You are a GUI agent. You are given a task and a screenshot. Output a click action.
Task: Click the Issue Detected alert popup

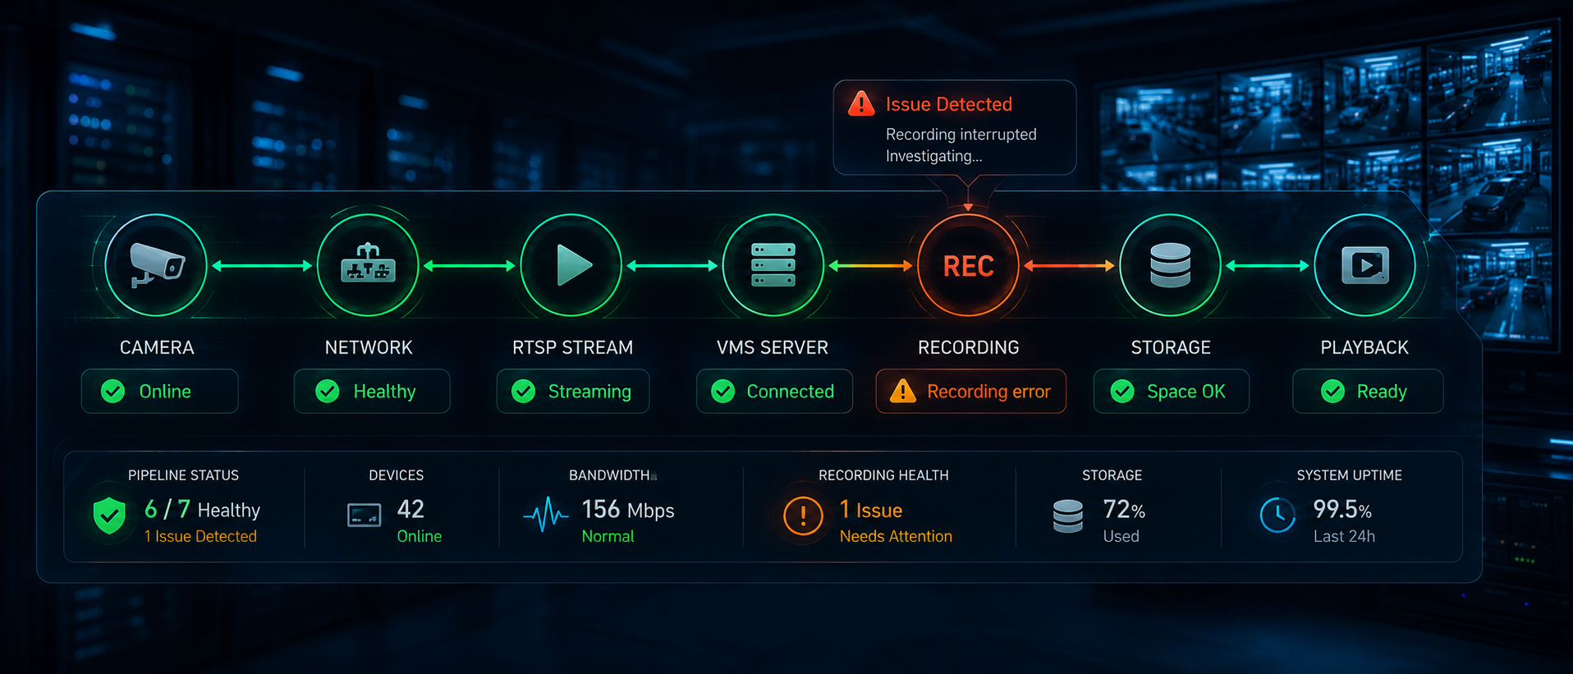(955, 127)
